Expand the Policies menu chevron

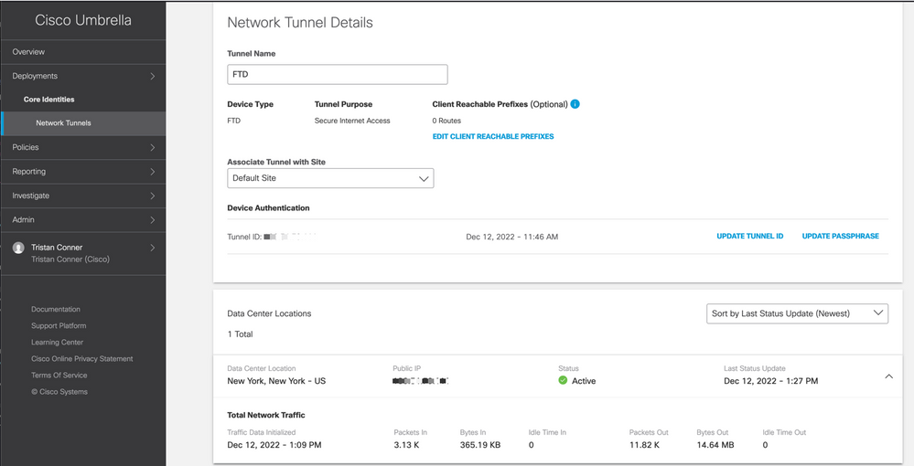[152, 147]
